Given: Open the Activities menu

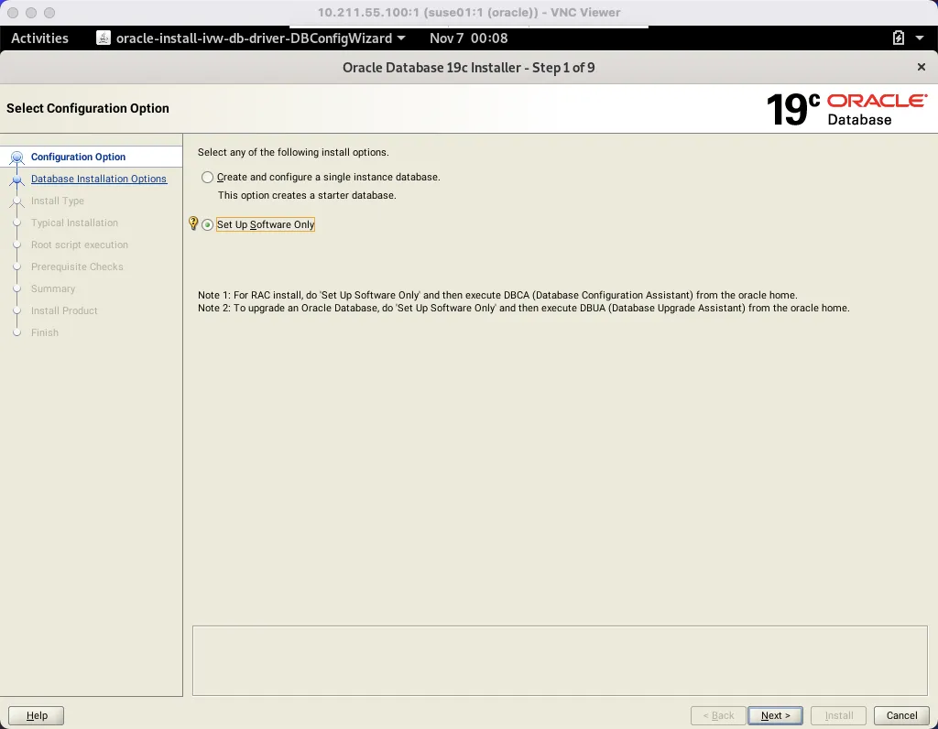Looking at the screenshot, I should tap(39, 38).
